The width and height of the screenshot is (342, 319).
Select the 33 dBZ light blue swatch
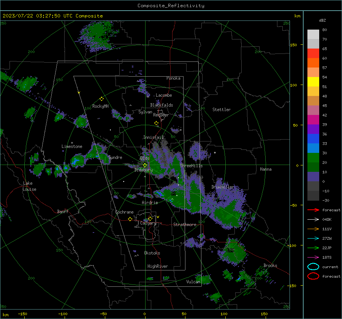click(x=313, y=148)
